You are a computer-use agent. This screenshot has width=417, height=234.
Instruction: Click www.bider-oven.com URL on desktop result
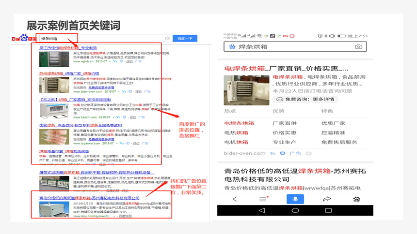point(88,91)
